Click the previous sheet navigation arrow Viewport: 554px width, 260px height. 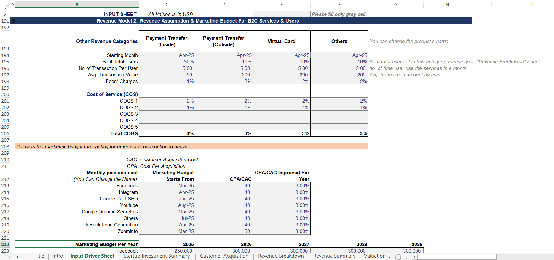pos(9,257)
